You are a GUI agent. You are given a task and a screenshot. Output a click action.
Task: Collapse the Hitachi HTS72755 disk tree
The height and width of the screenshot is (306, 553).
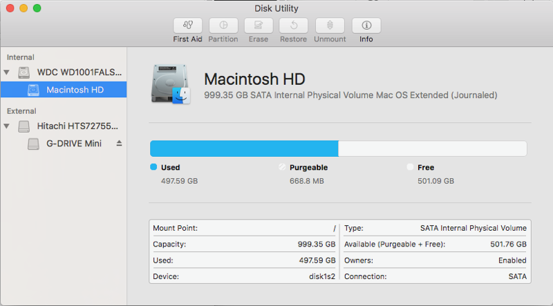point(6,126)
